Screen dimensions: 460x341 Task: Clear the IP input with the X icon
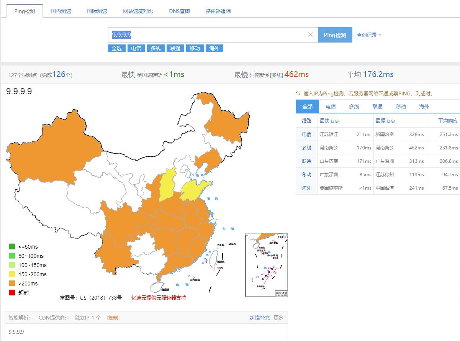coord(311,35)
